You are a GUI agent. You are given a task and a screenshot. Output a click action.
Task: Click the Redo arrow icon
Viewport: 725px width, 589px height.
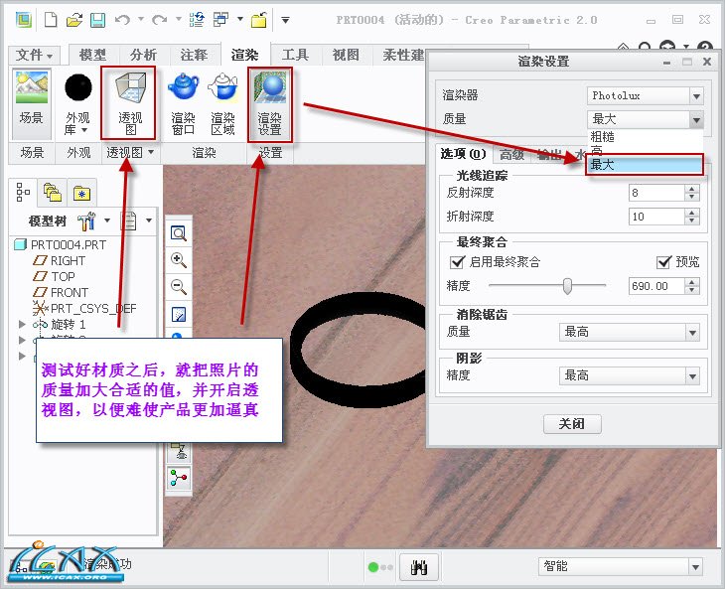(x=160, y=20)
